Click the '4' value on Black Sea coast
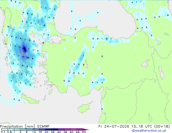 pyautogui.click(x=107, y=39)
